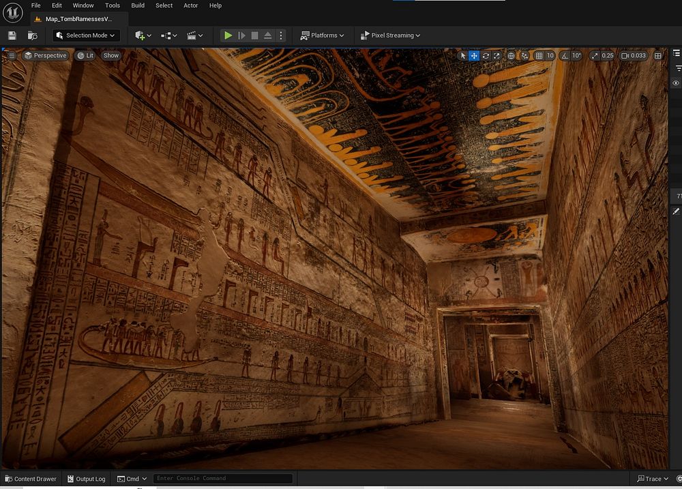Toggle grid snapping on or off

coord(539,56)
